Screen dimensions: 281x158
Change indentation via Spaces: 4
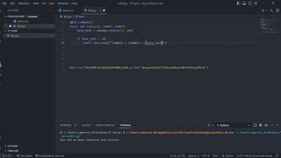tap(193, 156)
